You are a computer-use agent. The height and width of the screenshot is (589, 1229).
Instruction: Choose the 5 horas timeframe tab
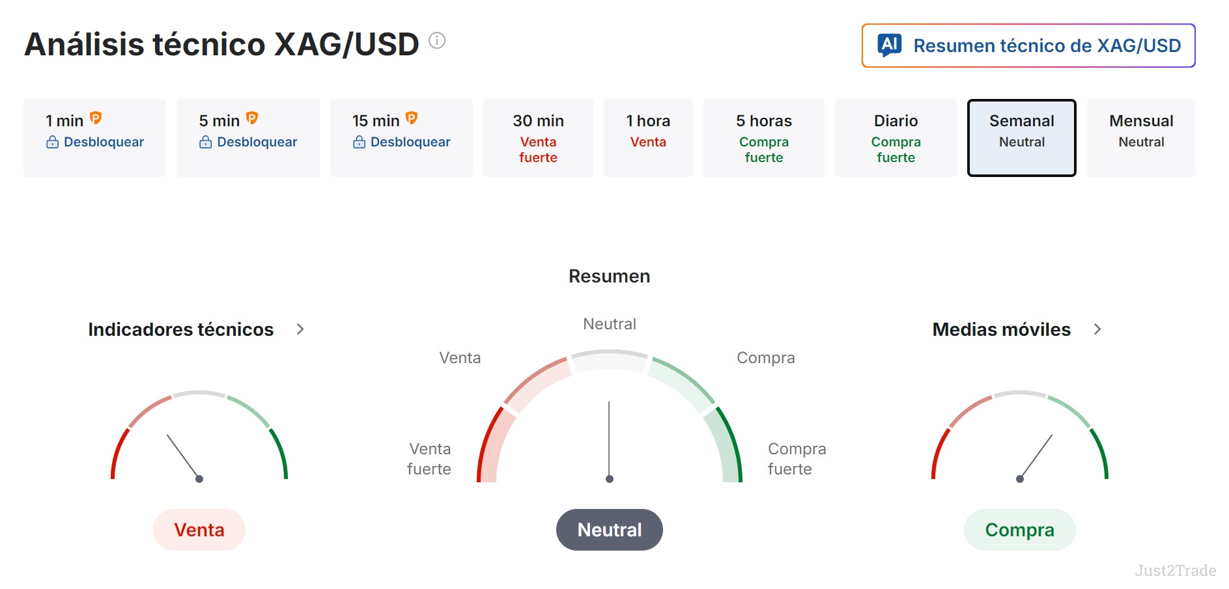pos(764,138)
